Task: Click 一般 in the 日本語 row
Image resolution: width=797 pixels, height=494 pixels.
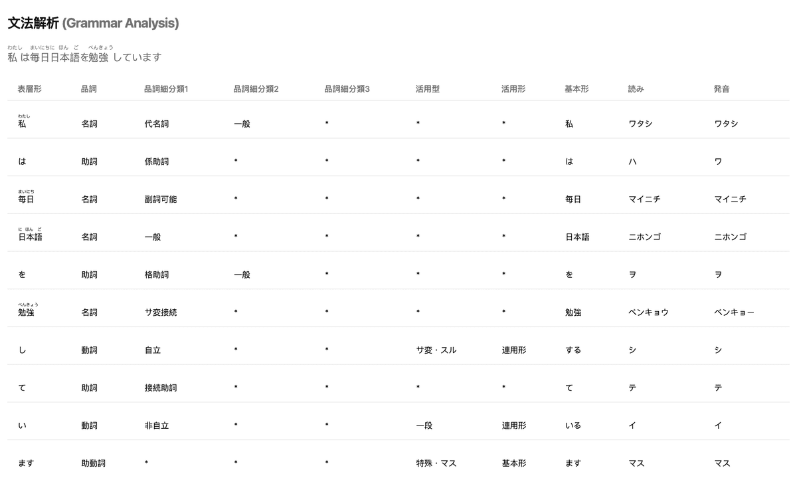Action: [x=152, y=237]
